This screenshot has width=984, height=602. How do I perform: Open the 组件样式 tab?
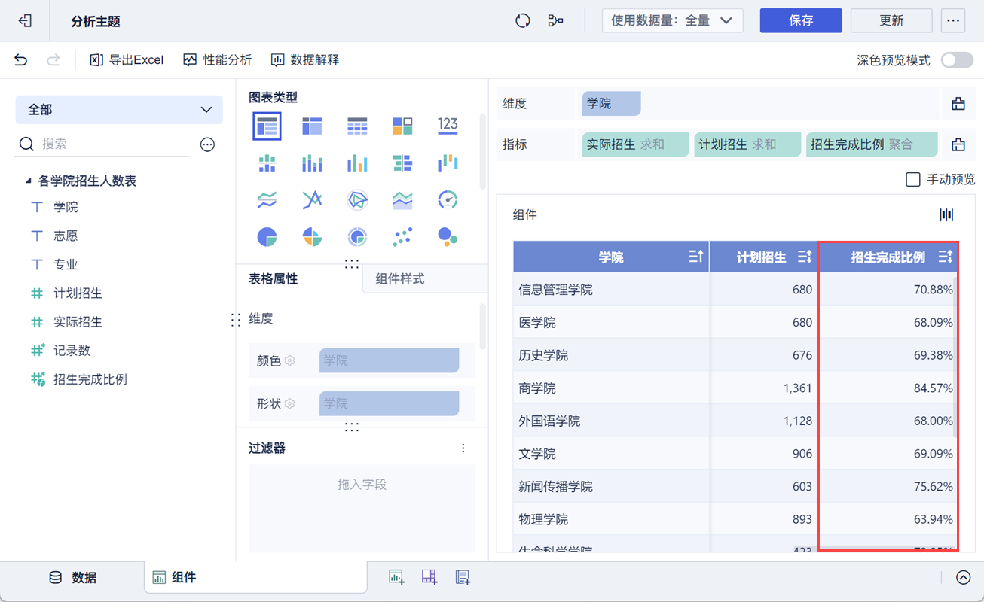pyautogui.click(x=425, y=279)
